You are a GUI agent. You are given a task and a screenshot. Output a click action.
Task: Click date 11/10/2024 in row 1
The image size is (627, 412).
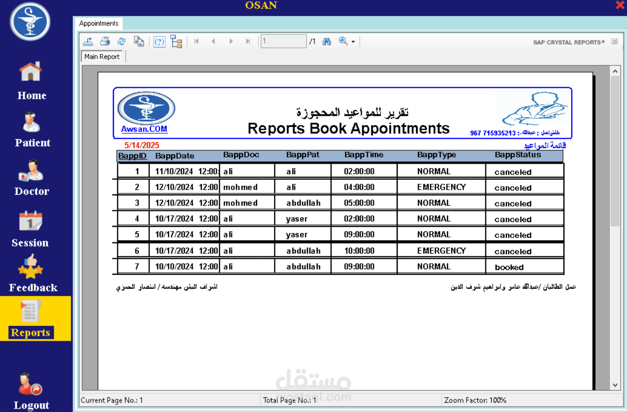click(x=174, y=171)
